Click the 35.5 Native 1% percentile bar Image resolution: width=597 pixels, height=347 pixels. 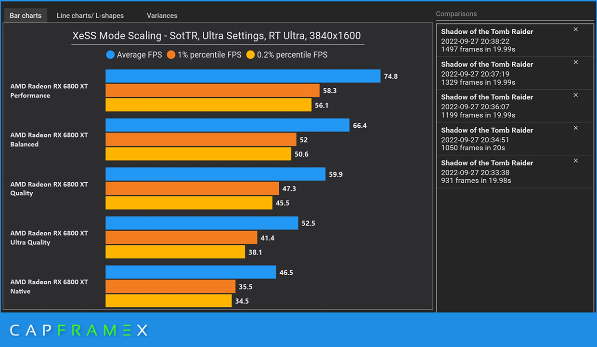(171, 287)
